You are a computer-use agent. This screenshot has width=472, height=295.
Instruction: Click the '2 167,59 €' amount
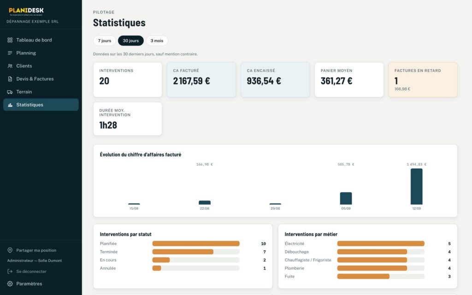[x=191, y=81]
